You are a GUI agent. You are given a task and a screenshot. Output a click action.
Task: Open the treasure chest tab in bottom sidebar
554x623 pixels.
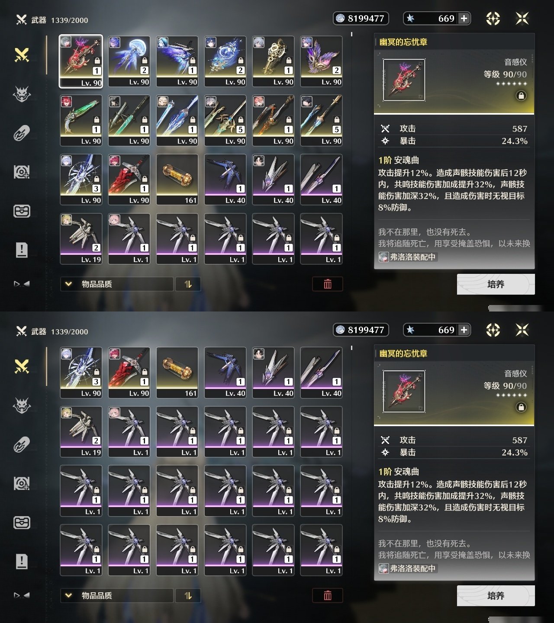click(22, 523)
